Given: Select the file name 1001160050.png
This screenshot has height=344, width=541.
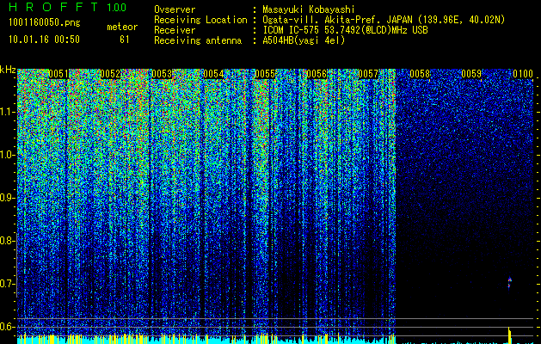Looking at the screenshot, I should pyautogui.click(x=45, y=22).
